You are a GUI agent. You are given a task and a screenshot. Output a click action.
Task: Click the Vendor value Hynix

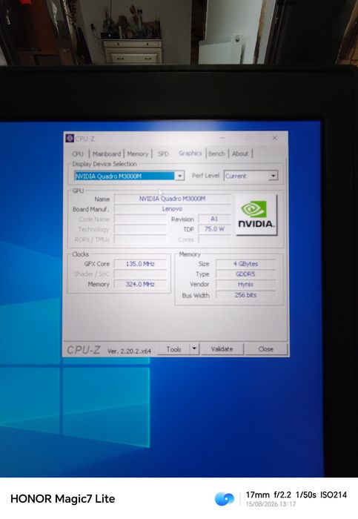246,284
